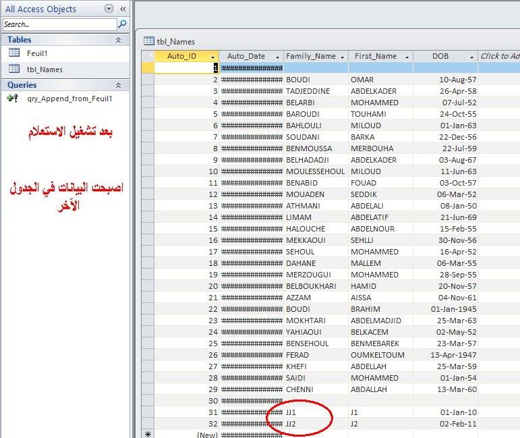520x438 pixels.
Task: Click the AZZAM family name cell
Action: tap(316, 298)
